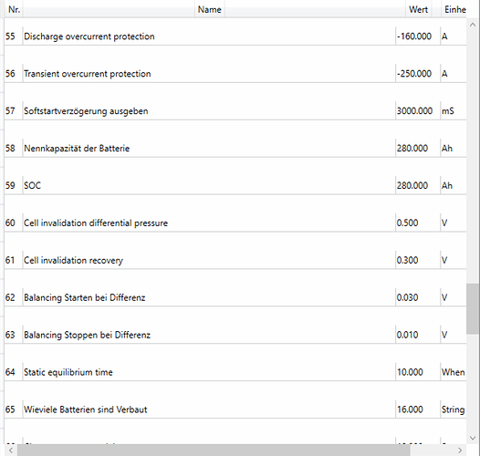Click the vertical scrollbar thumb
The height and width of the screenshot is (456, 480).
[x=473, y=309]
